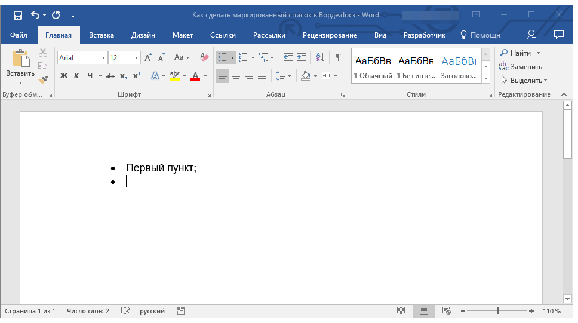Open the Вставка tab
The image size is (578, 323).
[x=102, y=35]
